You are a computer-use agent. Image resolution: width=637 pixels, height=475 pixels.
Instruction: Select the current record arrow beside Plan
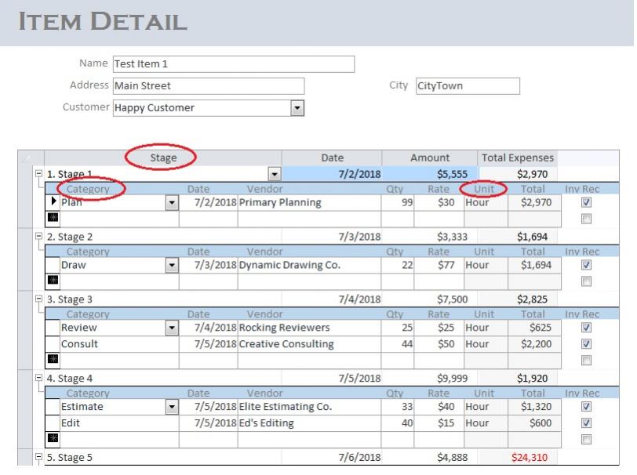coord(53,201)
